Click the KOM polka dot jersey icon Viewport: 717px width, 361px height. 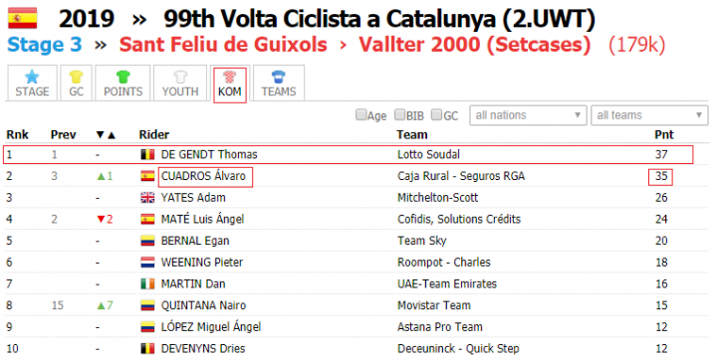(x=230, y=77)
